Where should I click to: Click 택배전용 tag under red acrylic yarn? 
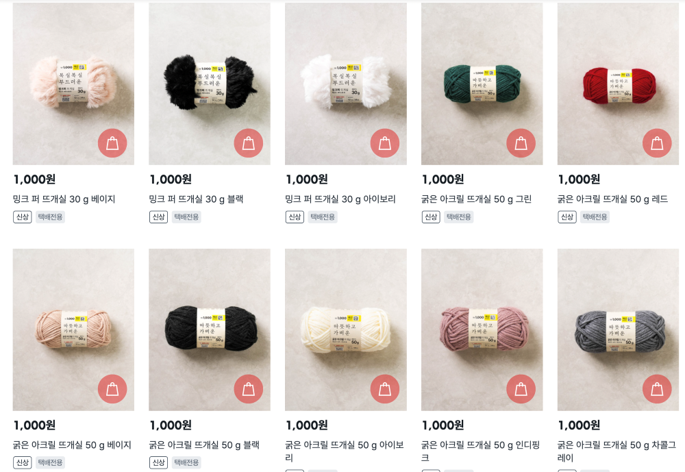[x=595, y=216]
